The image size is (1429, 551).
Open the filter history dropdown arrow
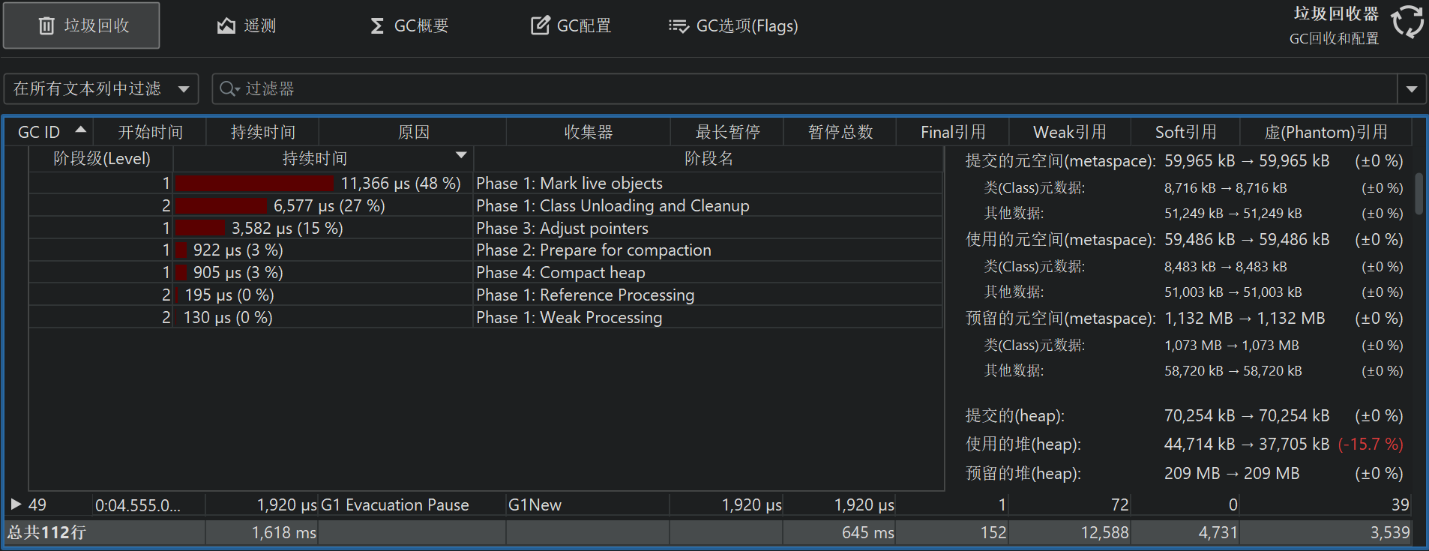[x=1411, y=89]
